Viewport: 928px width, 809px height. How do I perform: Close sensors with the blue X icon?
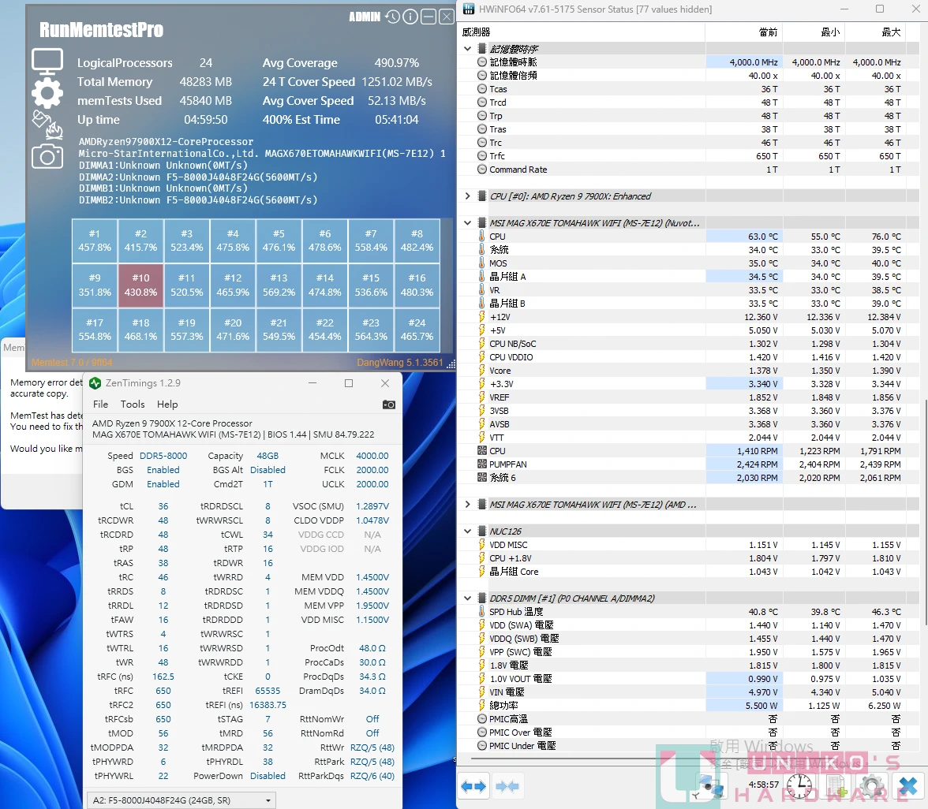coord(907,786)
